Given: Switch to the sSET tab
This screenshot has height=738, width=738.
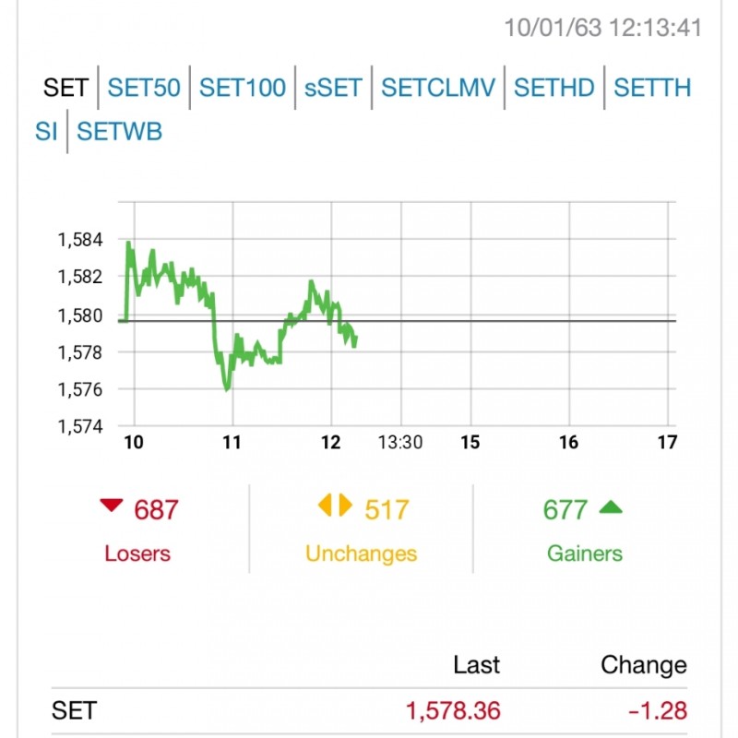Looking at the screenshot, I should click(x=333, y=89).
